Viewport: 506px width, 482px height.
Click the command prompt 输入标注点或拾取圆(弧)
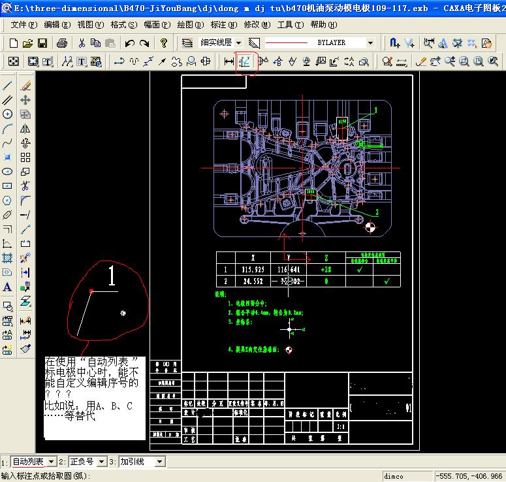point(46,476)
